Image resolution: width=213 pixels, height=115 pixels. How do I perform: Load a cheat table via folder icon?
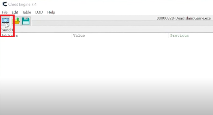16,21
